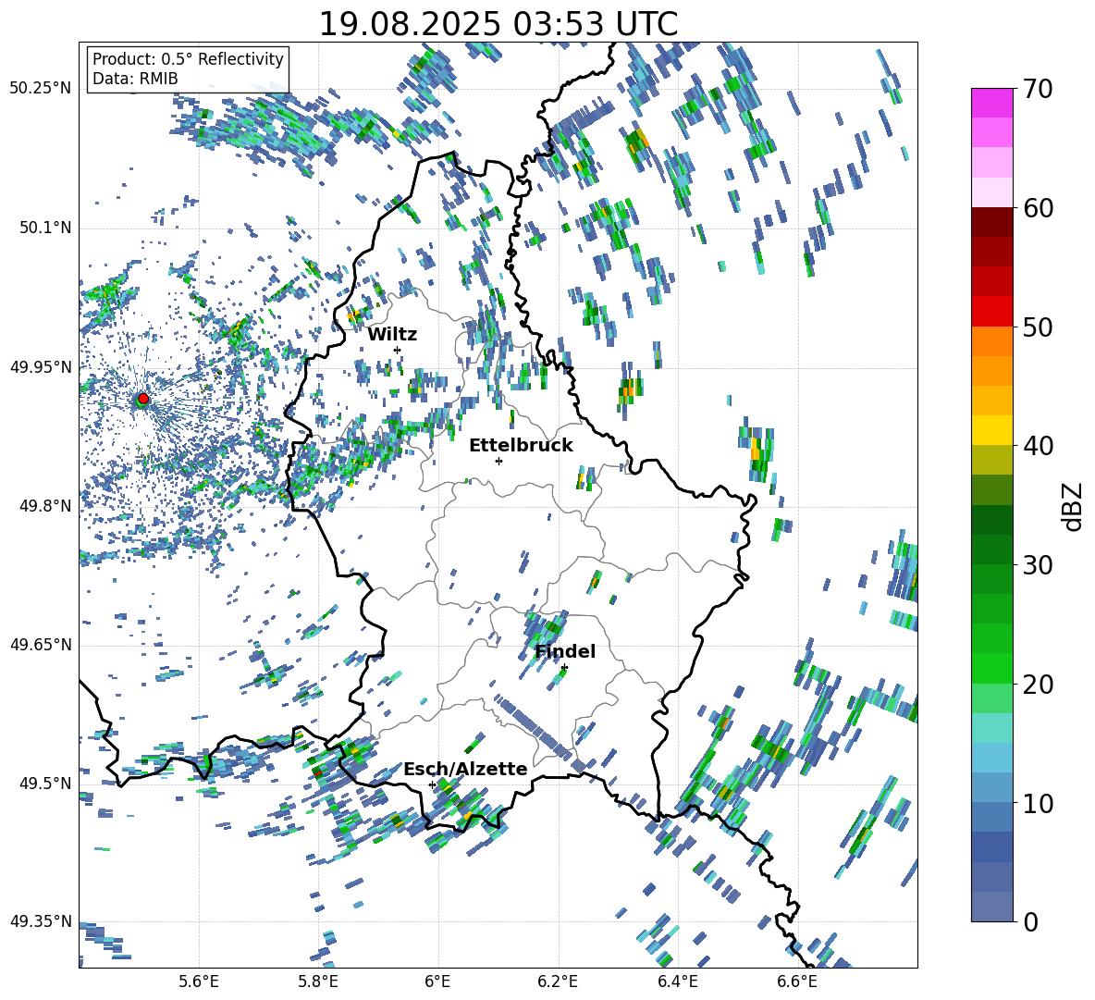Click the bright green colorbar segment above 20
The image size is (1095, 1000).
tap(991, 669)
